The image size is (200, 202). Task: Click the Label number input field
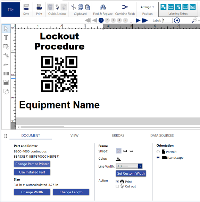pos(167,20)
